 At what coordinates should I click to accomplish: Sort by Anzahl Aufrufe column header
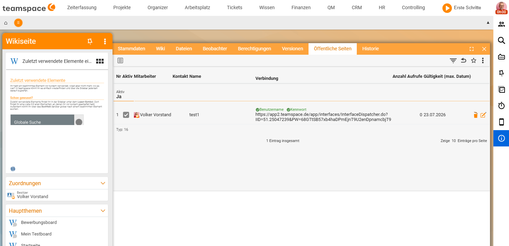click(407, 76)
